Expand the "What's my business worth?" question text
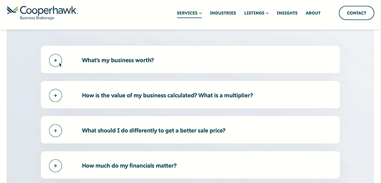 (118, 60)
